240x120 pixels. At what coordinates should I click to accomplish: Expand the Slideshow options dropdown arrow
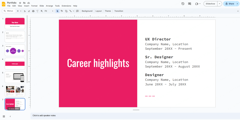[220, 4]
